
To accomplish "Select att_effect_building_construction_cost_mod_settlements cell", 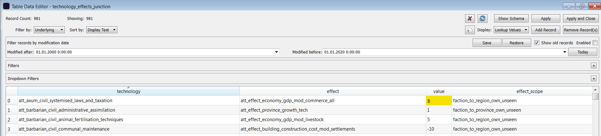I will (x=333, y=129).
